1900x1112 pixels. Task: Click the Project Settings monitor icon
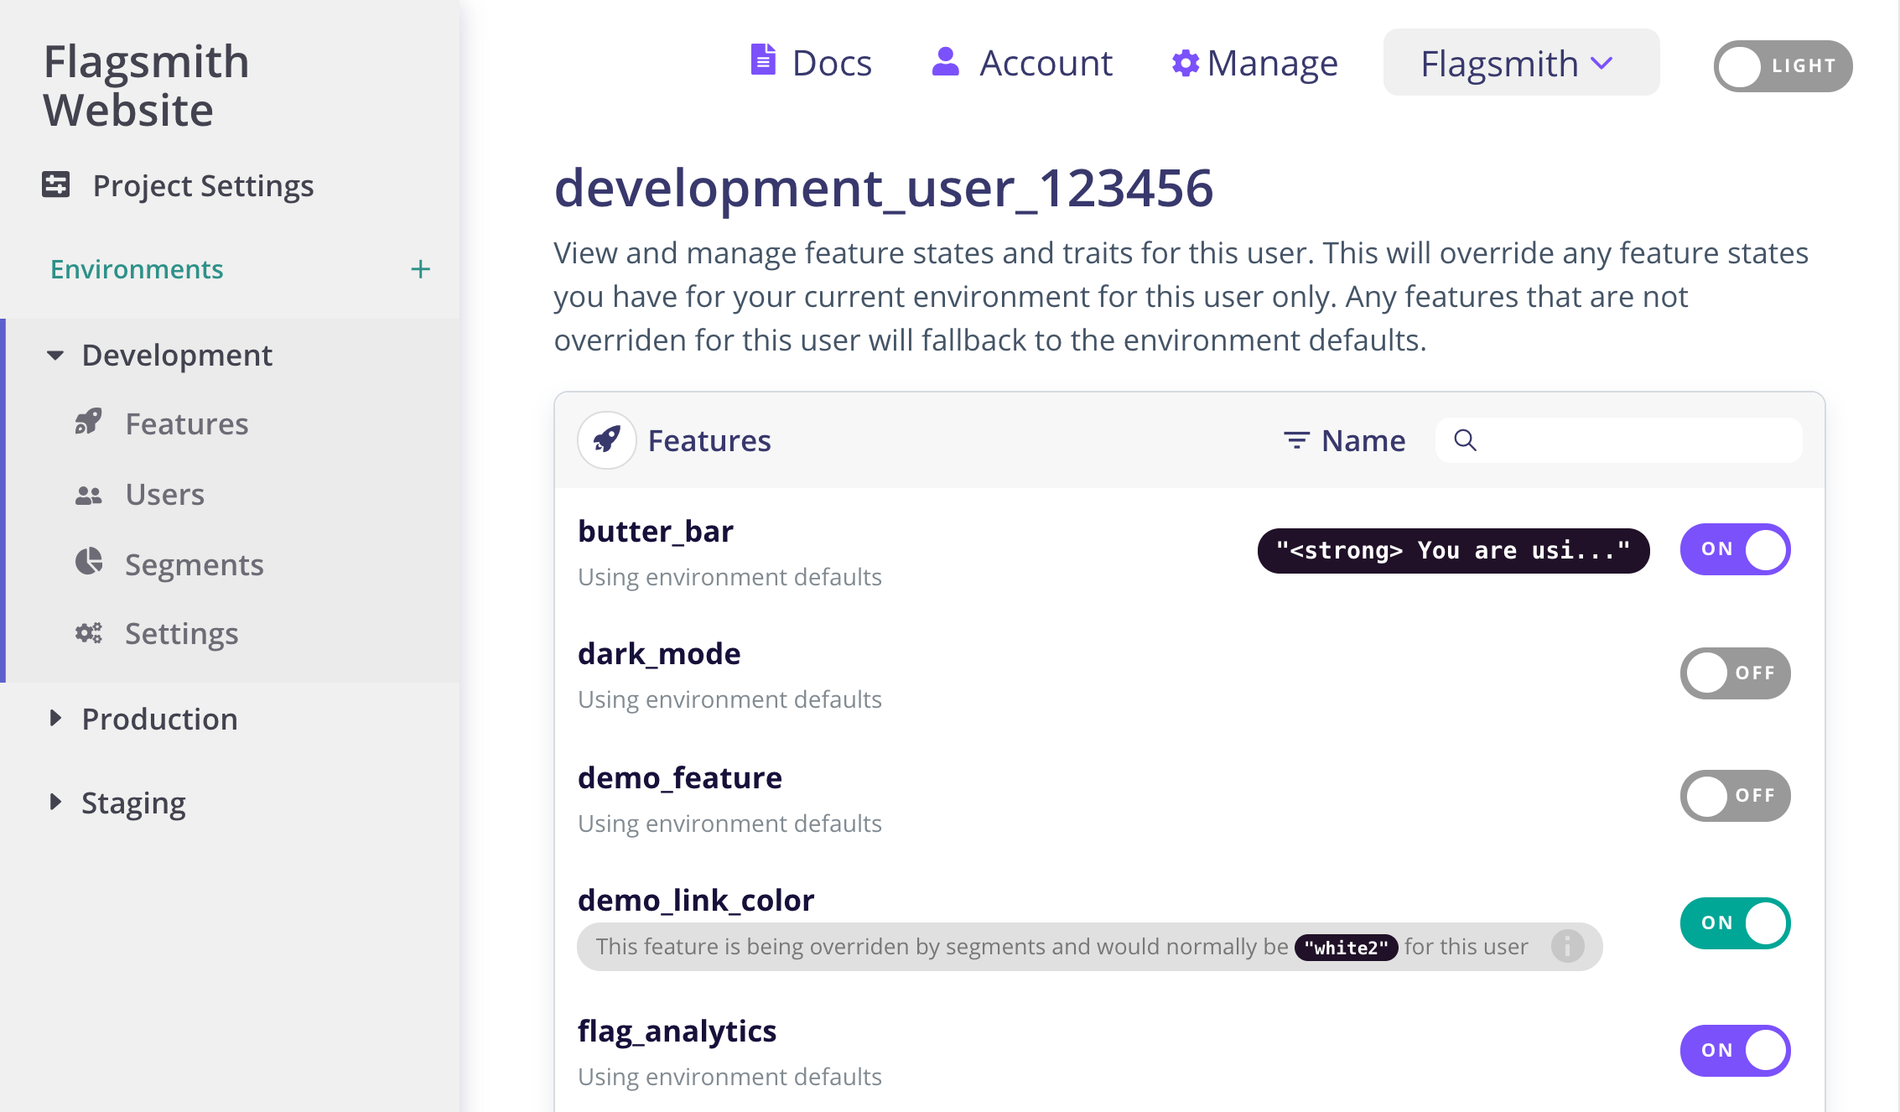pos(55,185)
